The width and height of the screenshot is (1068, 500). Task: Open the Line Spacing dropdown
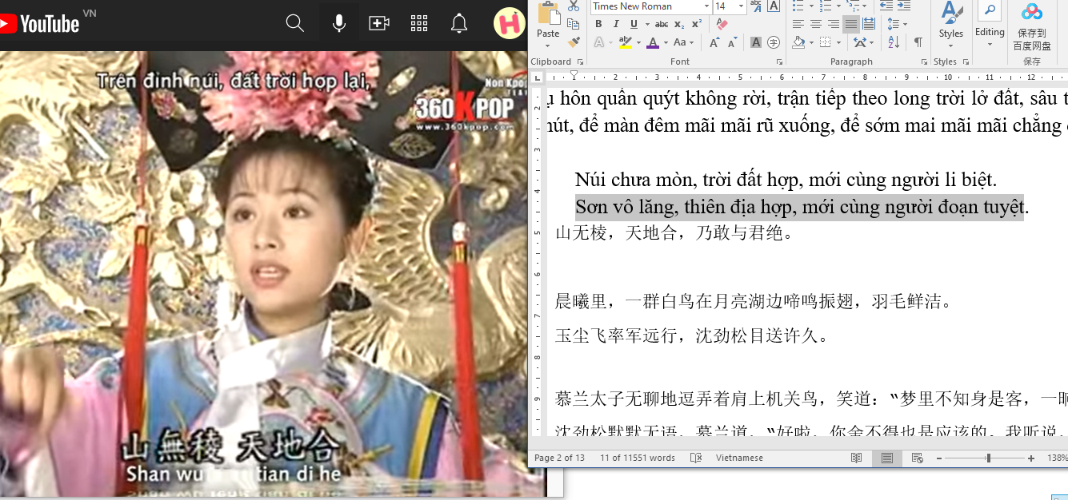pos(896,25)
